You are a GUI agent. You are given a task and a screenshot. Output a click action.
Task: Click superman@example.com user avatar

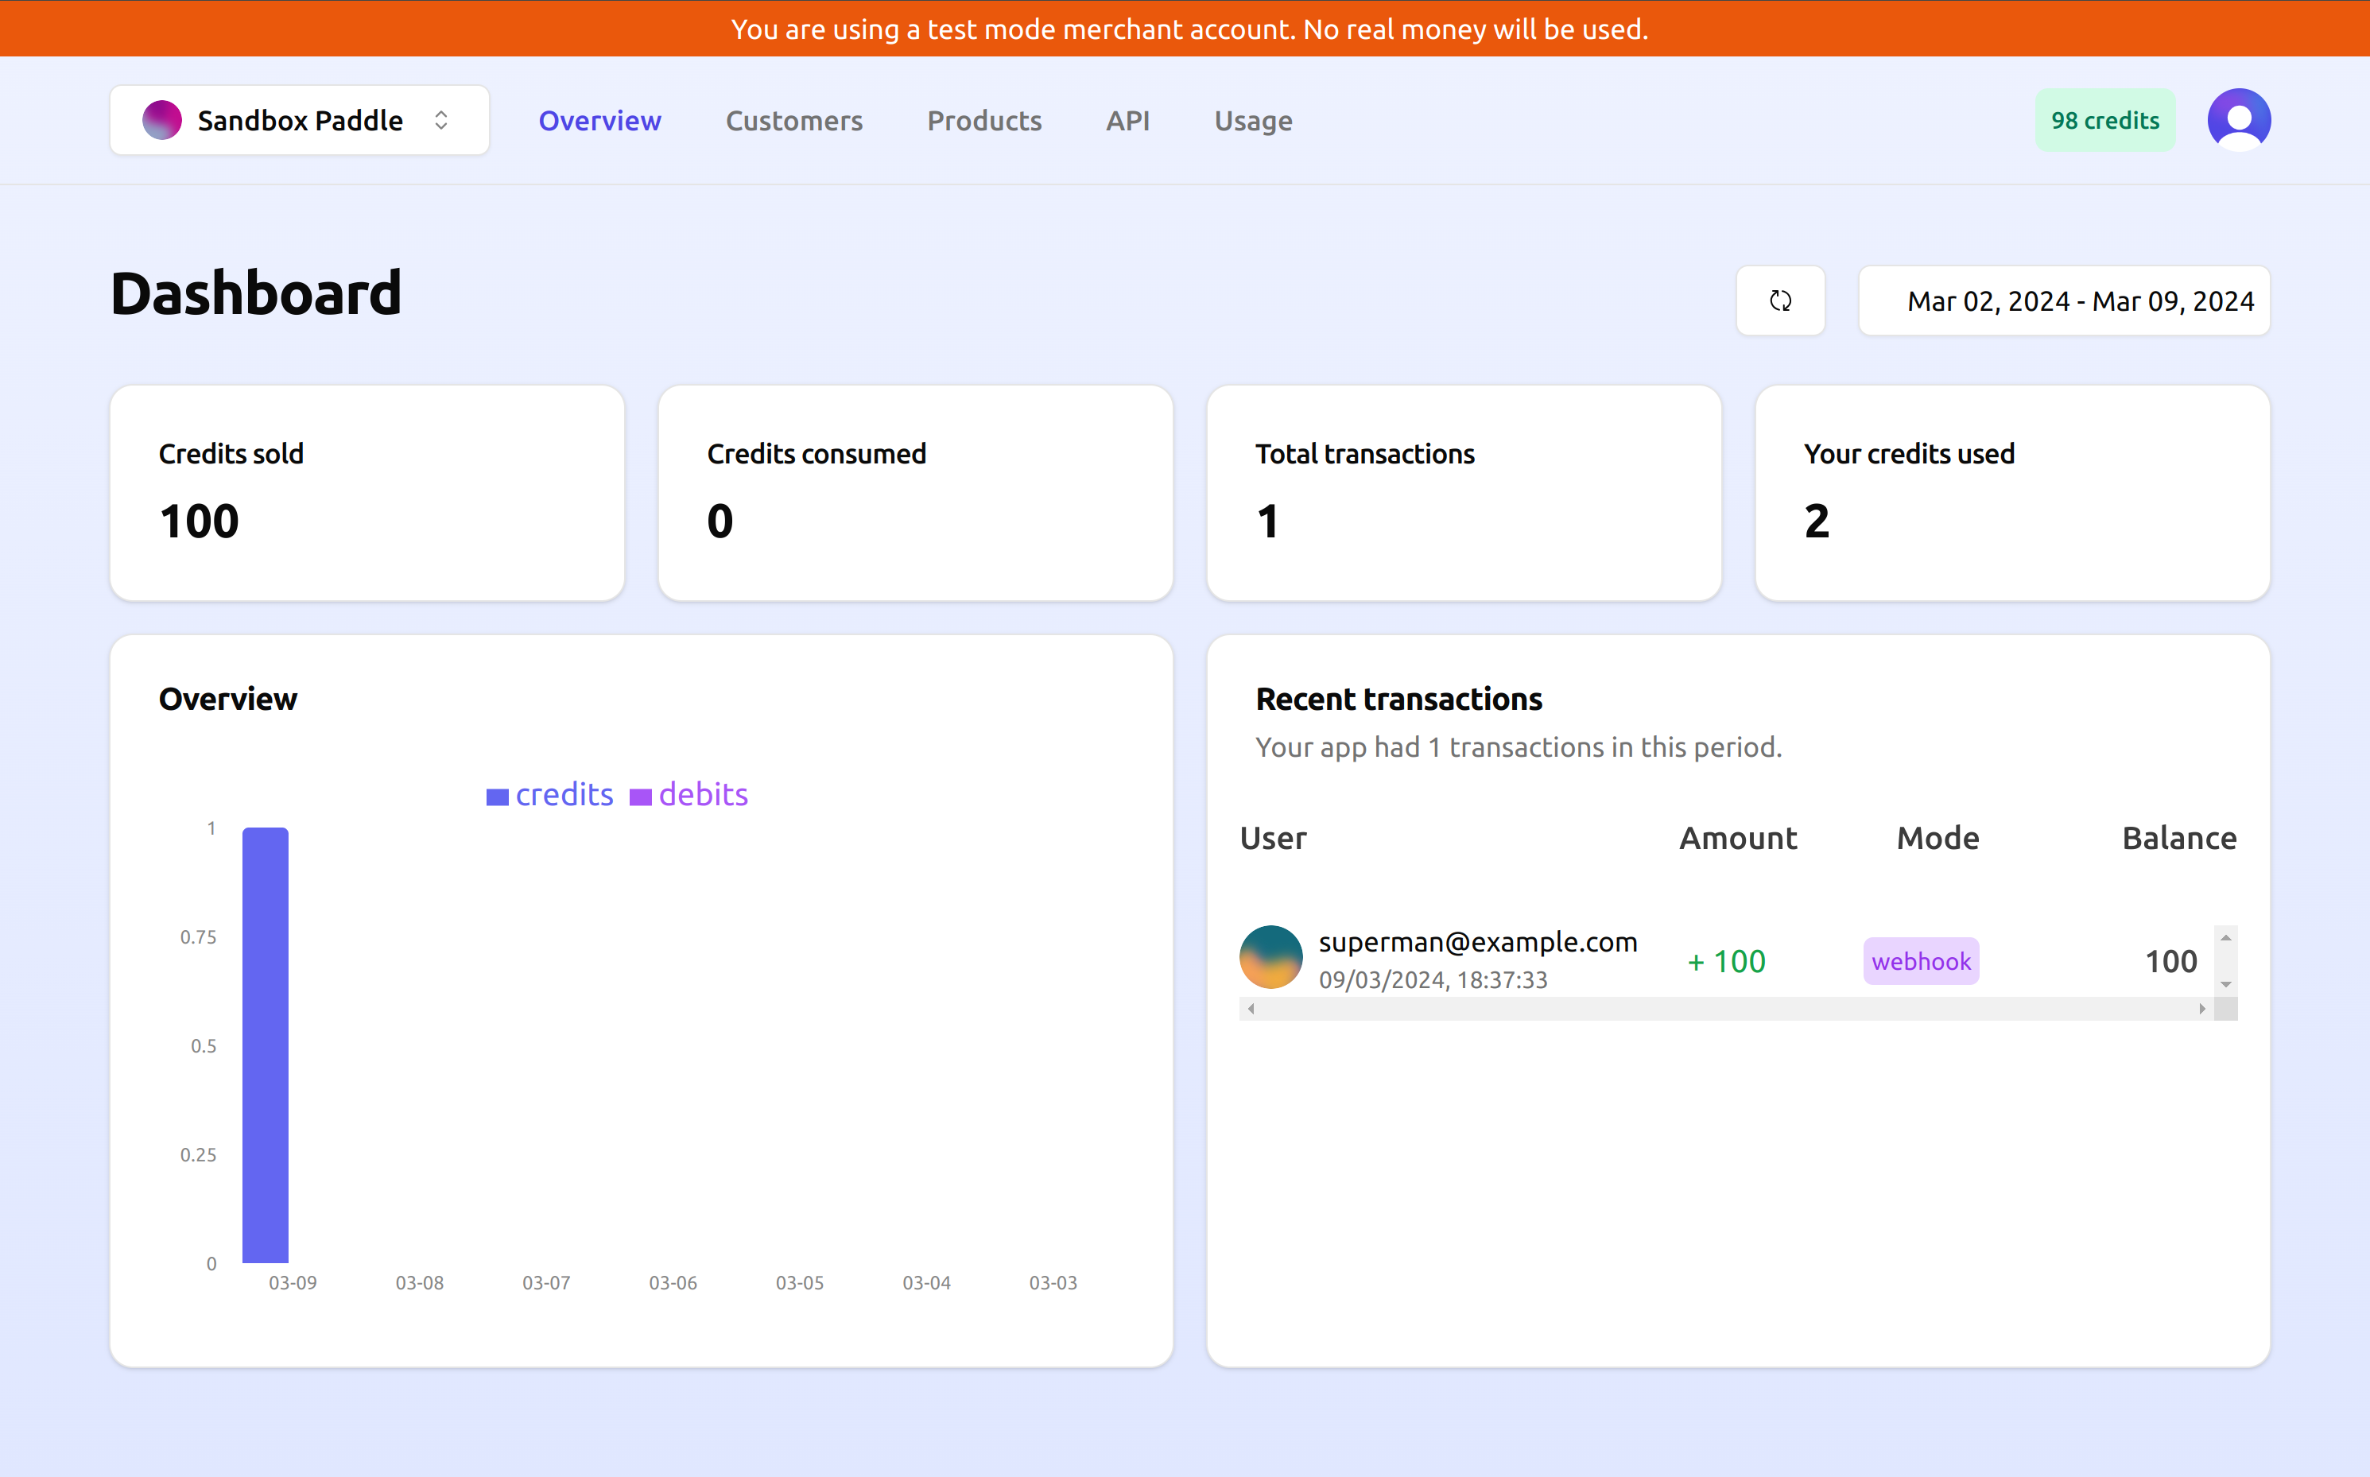pyautogui.click(x=1270, y=957)
